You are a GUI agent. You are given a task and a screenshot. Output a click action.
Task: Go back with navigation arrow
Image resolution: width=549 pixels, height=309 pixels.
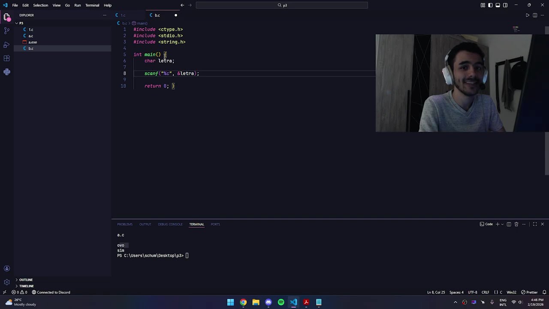182,5
